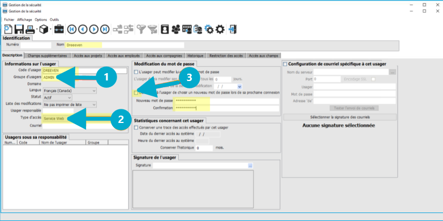
Task: Open the cube icon dropdown arrow
Action: point(50,29)
